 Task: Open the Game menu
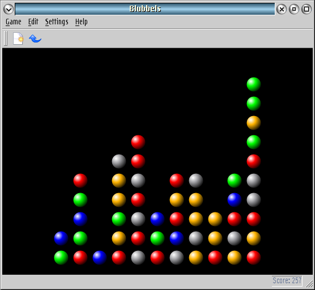click(x=13, y=22)
